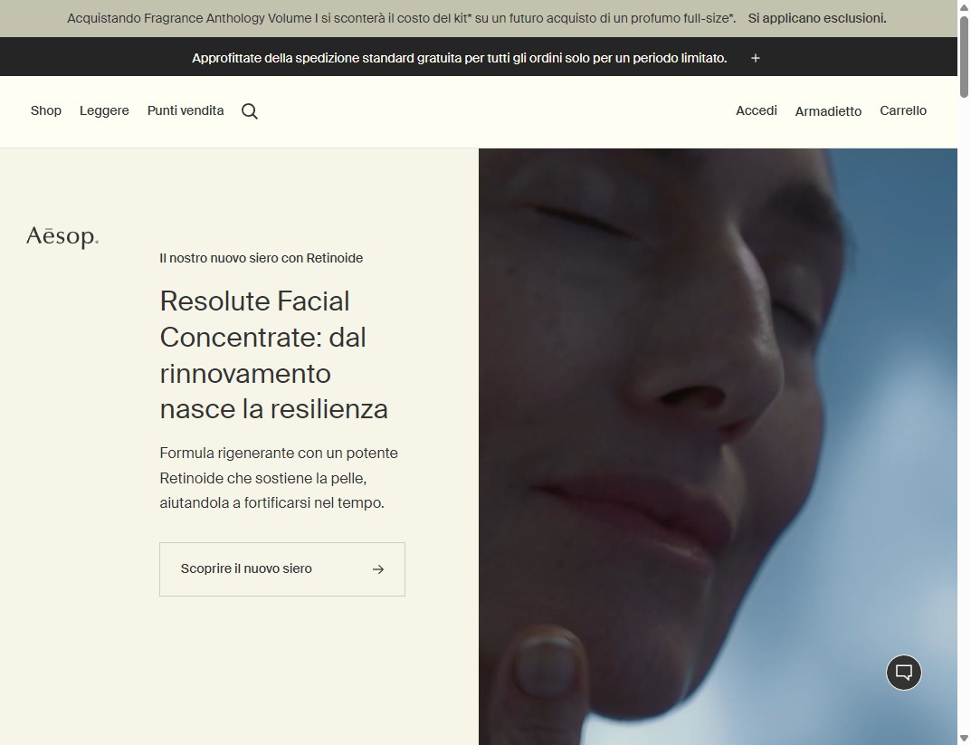The width and height of the screenshot is (971, 745).
Task: Open the Carrello shopping cart
Action: (902, 110)
